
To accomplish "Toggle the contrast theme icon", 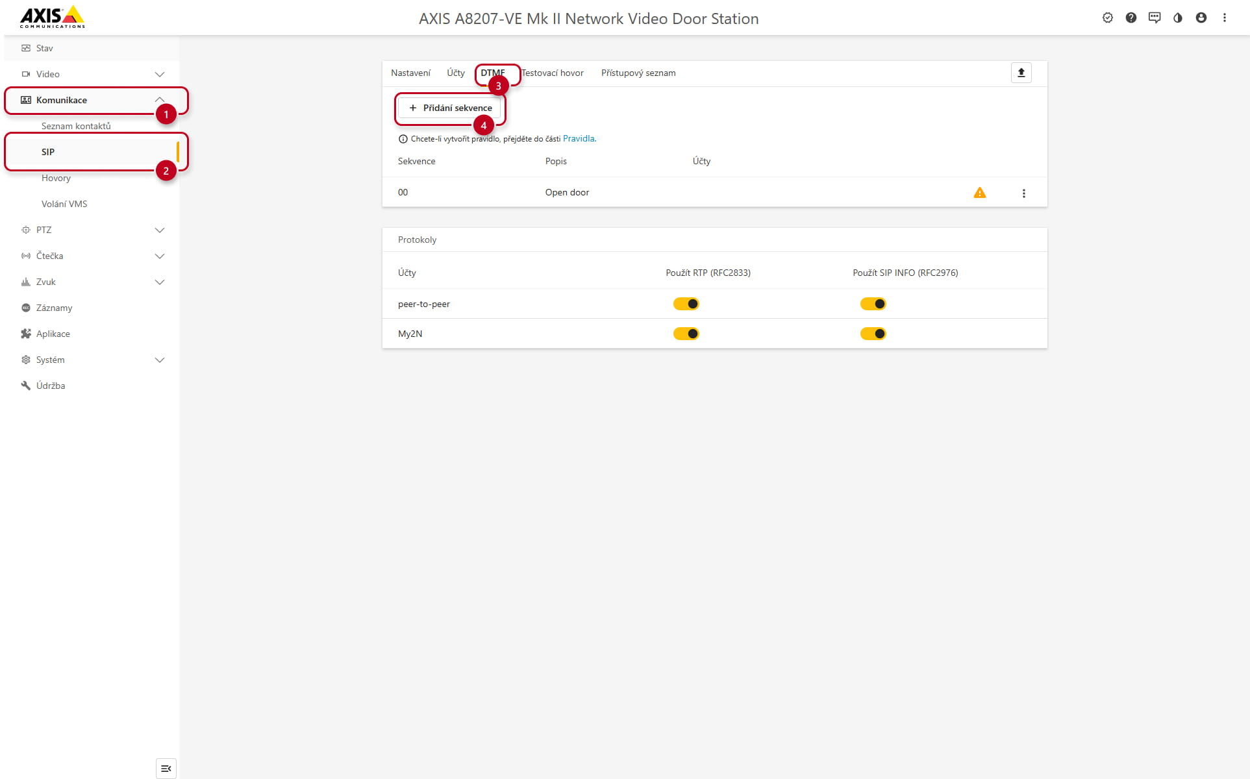I will (1178, 18).
